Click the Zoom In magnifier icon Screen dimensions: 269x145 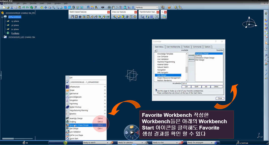(54, 7)
